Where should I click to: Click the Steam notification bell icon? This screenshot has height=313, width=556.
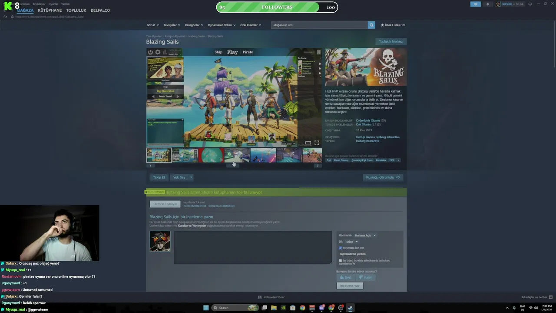487,4
